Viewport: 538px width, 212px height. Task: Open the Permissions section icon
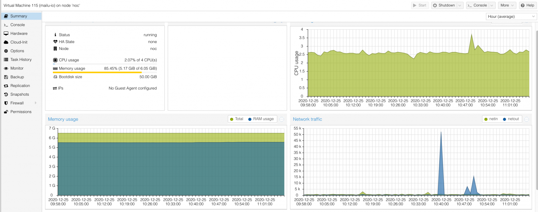6,111
